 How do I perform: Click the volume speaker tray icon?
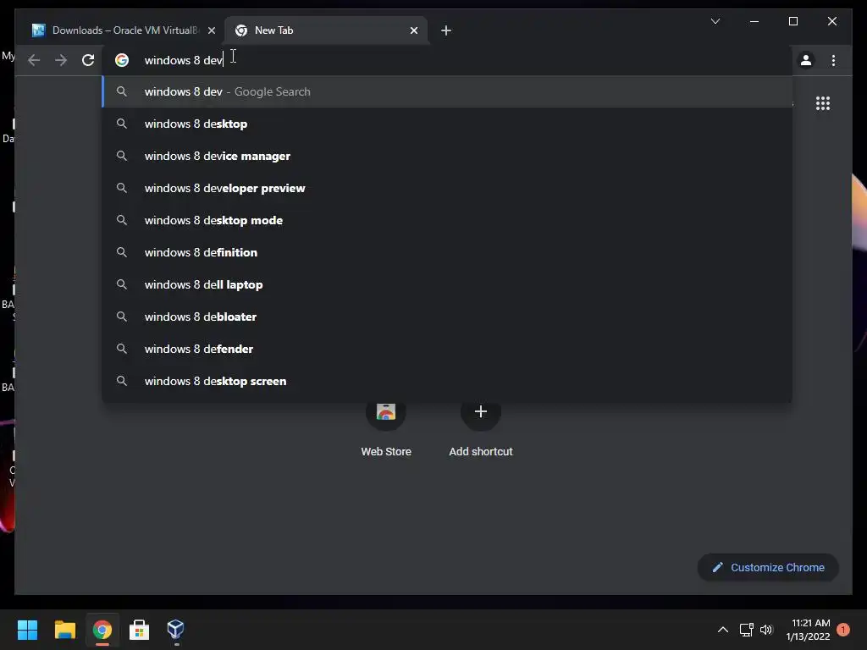[766, 630]
